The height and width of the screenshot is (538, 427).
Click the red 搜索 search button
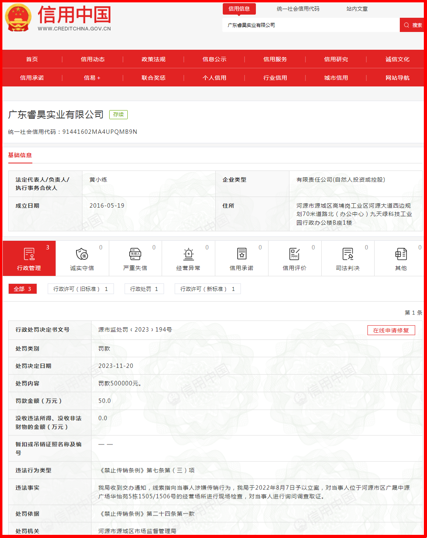(412, 25)
